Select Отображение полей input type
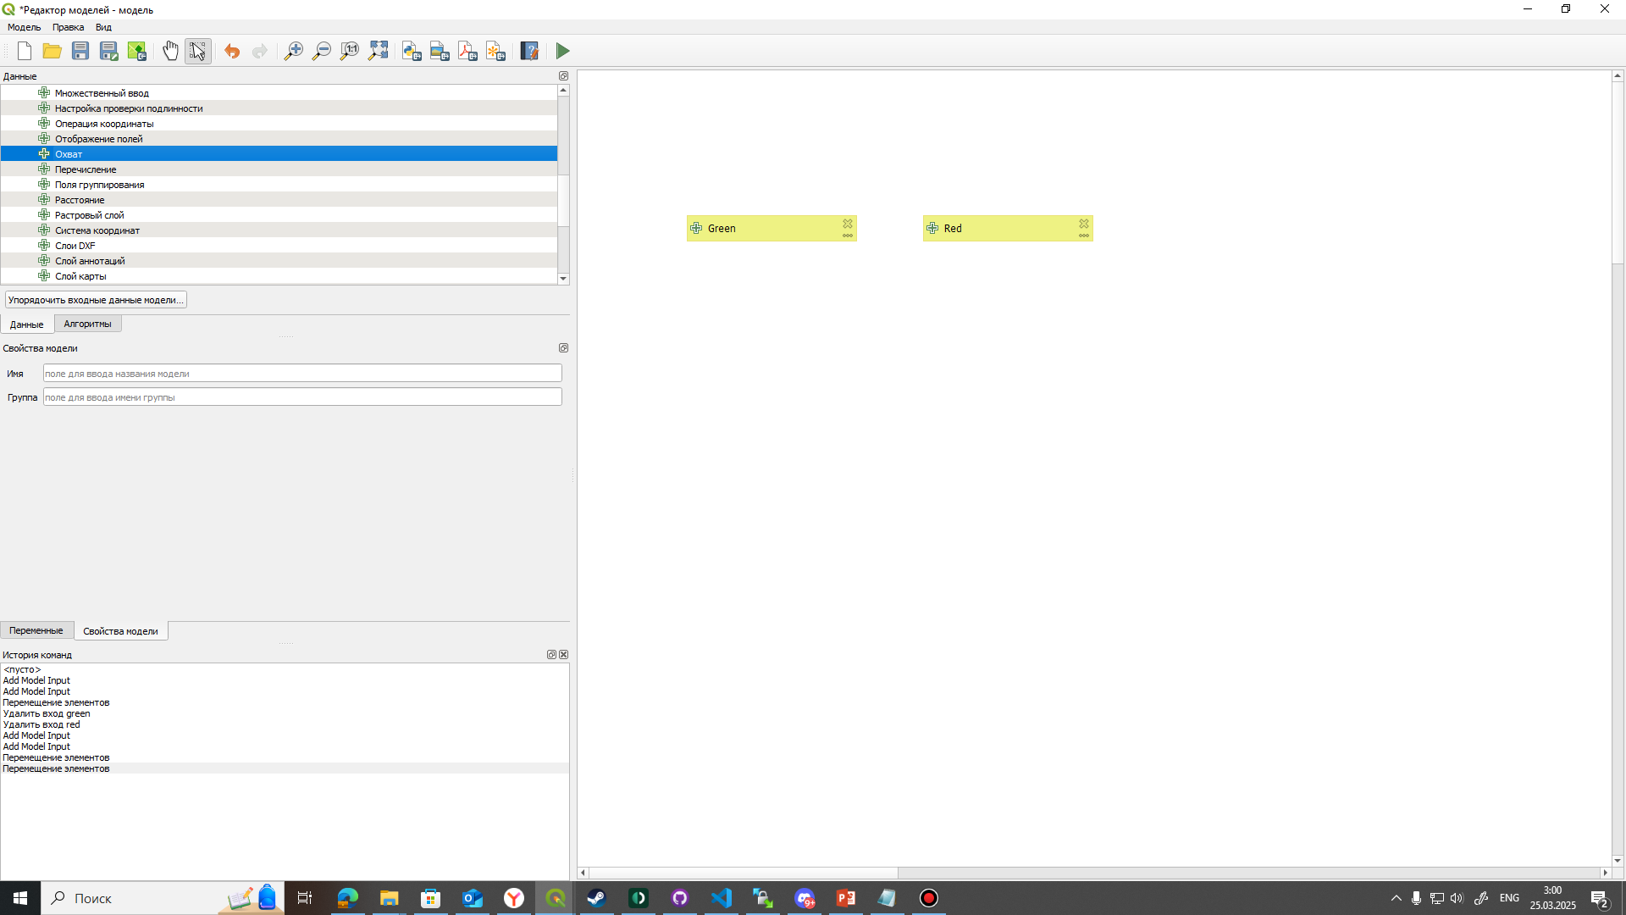Screen dimensions: 1626x915 [x=279, y=139]
